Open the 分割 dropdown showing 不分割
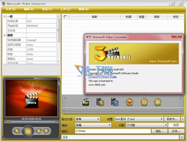The width and height of the screenshot is (187, 142). (x=147, y=125)
